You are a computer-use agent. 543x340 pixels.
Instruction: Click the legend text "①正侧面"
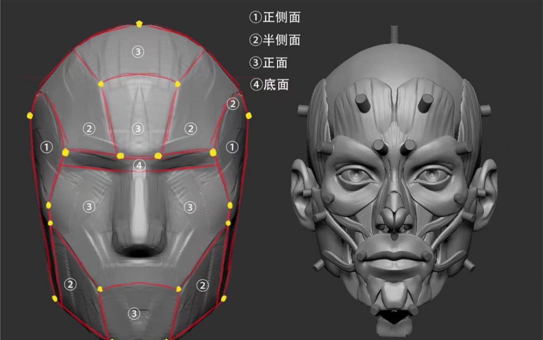point(275,17)
